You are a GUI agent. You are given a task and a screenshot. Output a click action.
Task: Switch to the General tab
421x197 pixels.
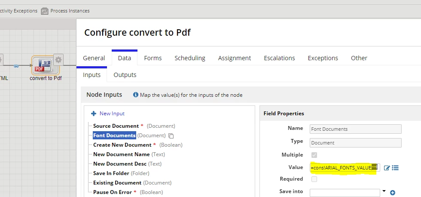(94, 58)
